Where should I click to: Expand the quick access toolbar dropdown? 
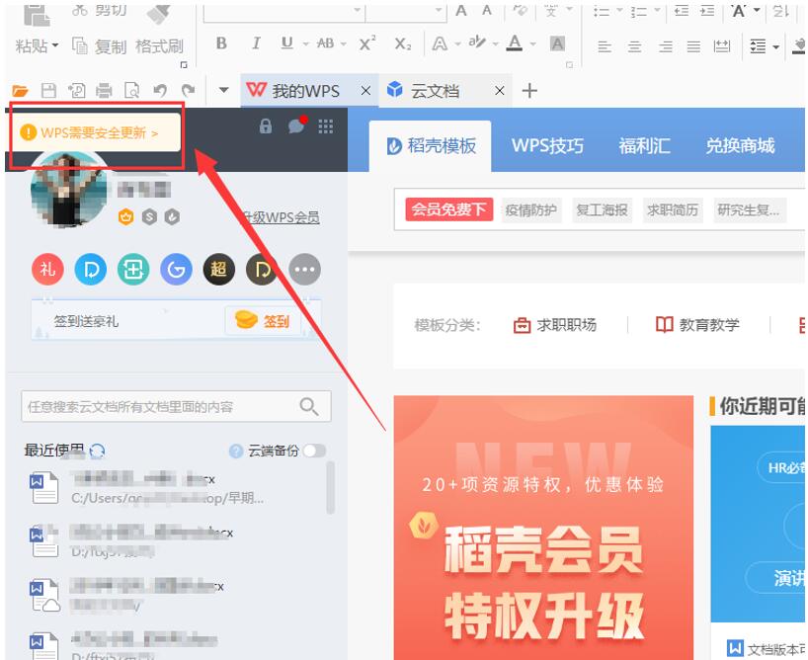point(223,90)
